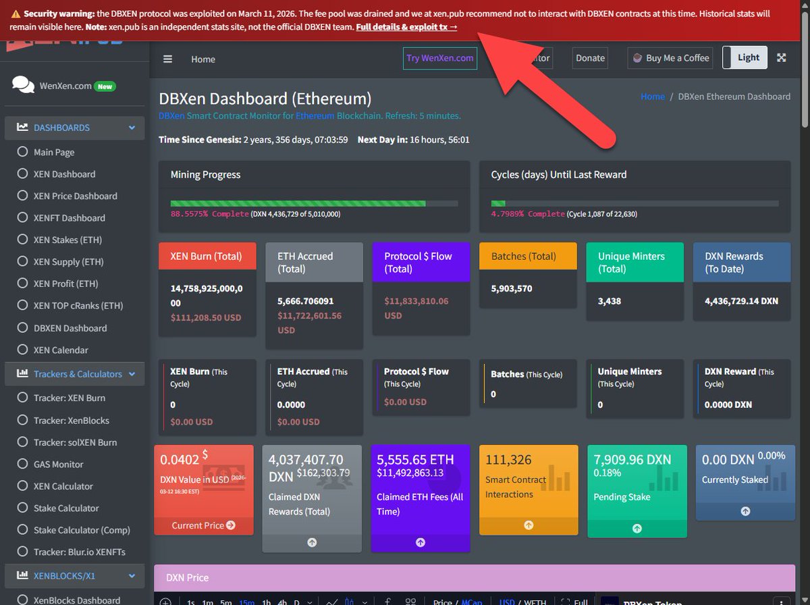Click the Ethereum link in dashboard subtitle
The image size is (810, 605).
(x=315, y=115)
